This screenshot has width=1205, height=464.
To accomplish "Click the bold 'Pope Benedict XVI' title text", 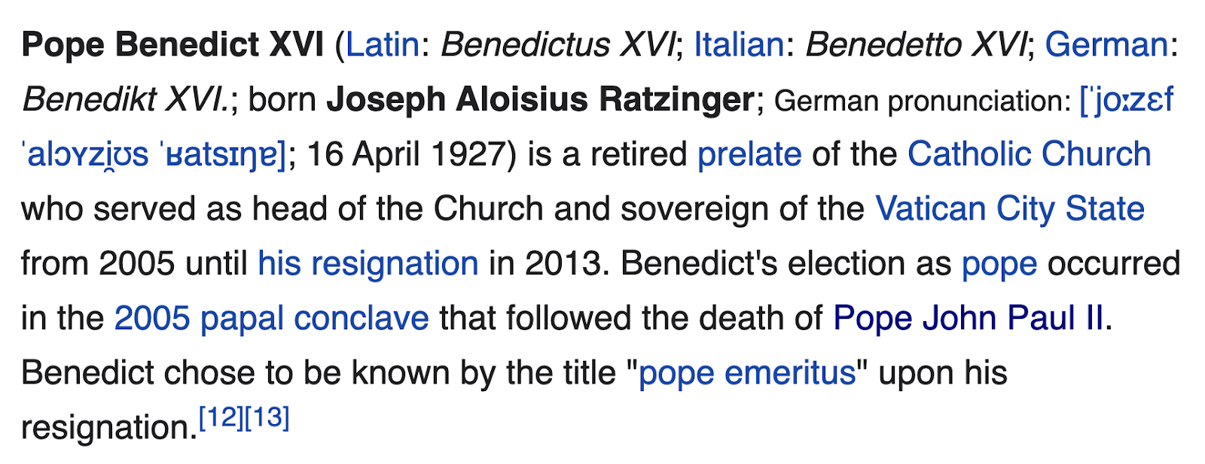I will click(x=172, y=44).
